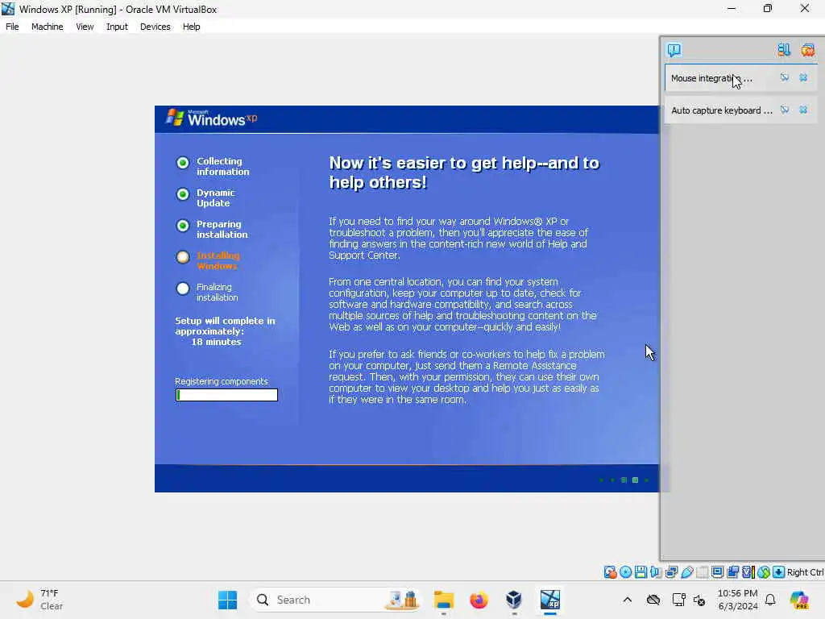Click the display settings status icon
Viewport: 825px width, 619px height.
click(x=717, y=572)
